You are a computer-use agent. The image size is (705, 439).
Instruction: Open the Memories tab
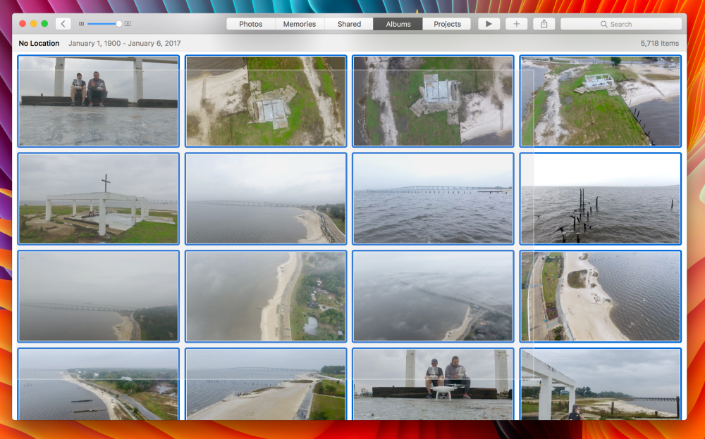[300, 24]
